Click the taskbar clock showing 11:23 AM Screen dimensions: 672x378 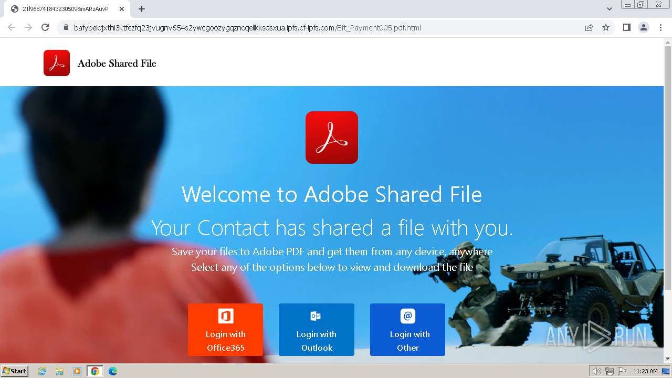(x=645, y=371)
